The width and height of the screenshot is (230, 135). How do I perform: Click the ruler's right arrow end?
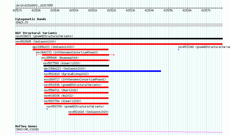click(222, 8)
